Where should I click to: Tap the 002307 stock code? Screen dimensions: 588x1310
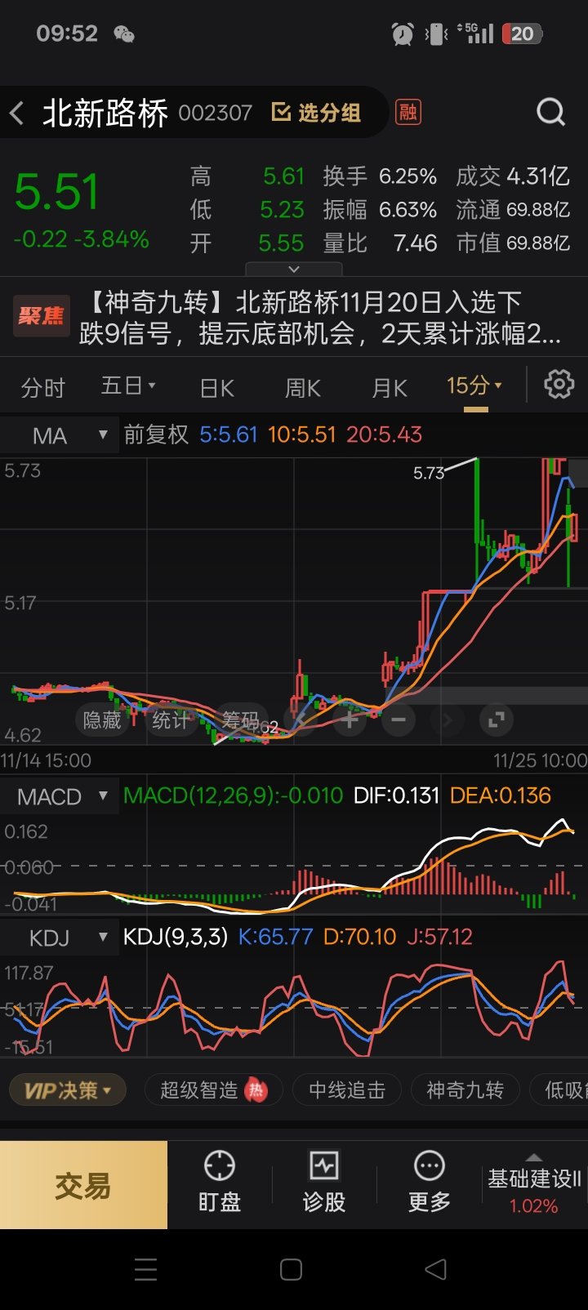click(x=216, y=113)
